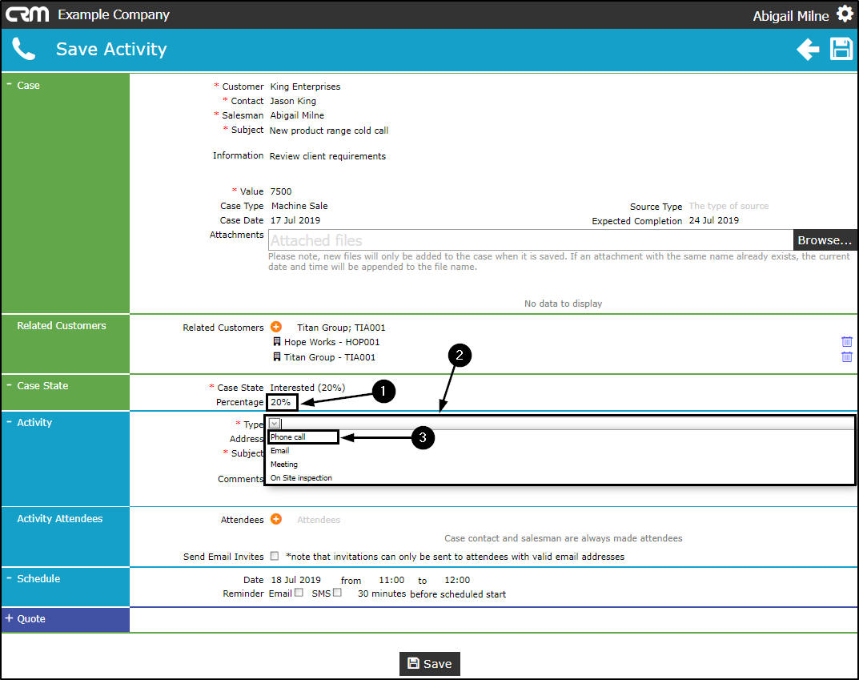
Task: Tick the SMS reminder checkbox
Action: (338, 593)
